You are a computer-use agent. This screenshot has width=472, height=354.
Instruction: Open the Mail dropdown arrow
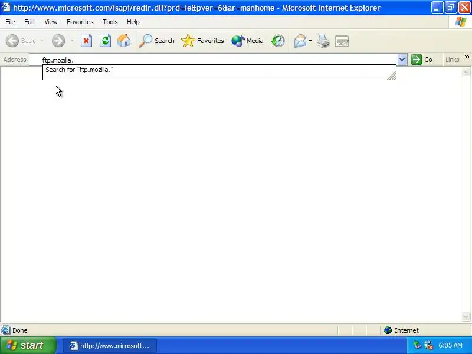pyautogui.click(x=310, y=41)
